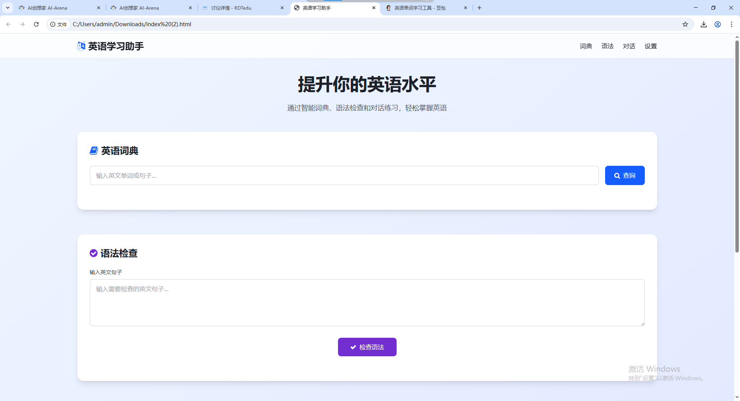Screen dimensions: 740x401
Task: Bookmark this page with star icon
Action: pyautogui.click(x=685, y=24)
